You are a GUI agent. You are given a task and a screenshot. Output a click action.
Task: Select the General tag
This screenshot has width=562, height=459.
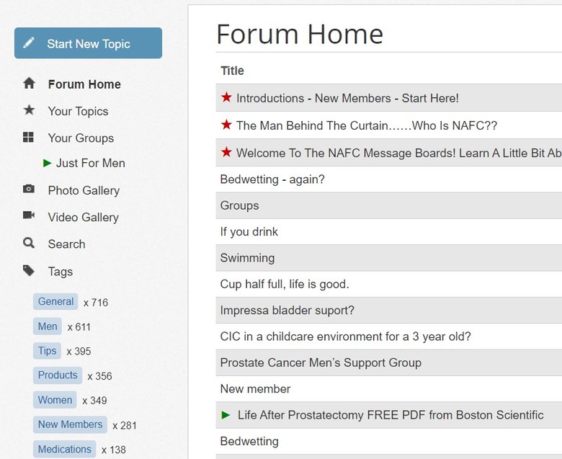click(55, 302)
